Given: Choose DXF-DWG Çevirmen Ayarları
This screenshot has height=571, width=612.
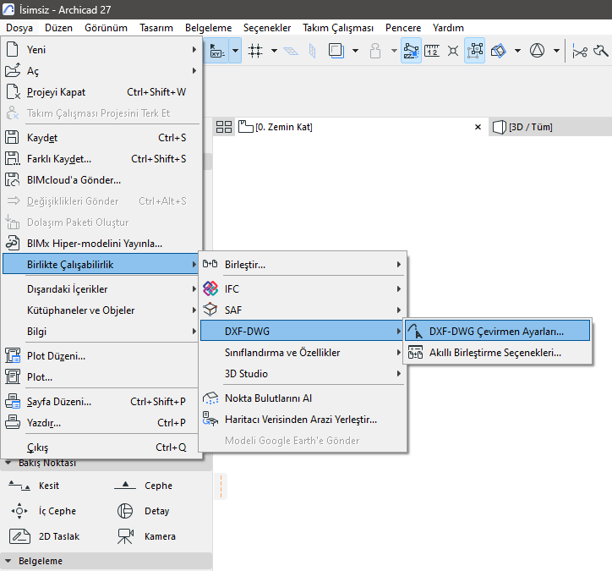Looking at the screenshot, I should point(498,331).
